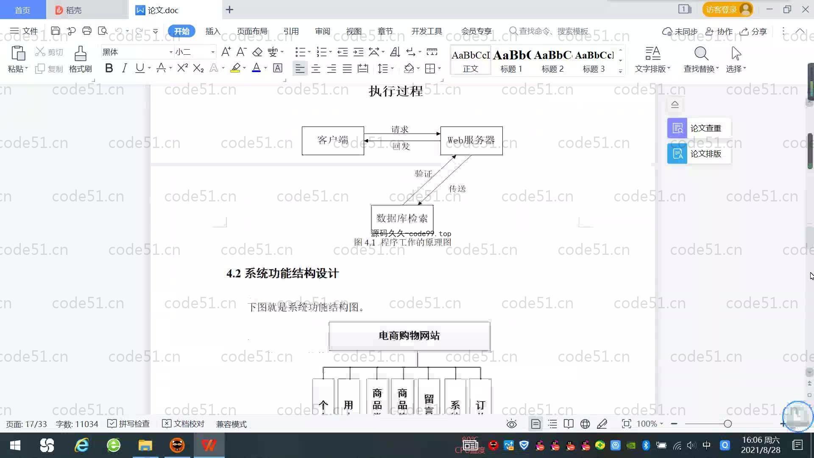
Task: Switch to the 页面布局 tab
Action: (252, 31)
